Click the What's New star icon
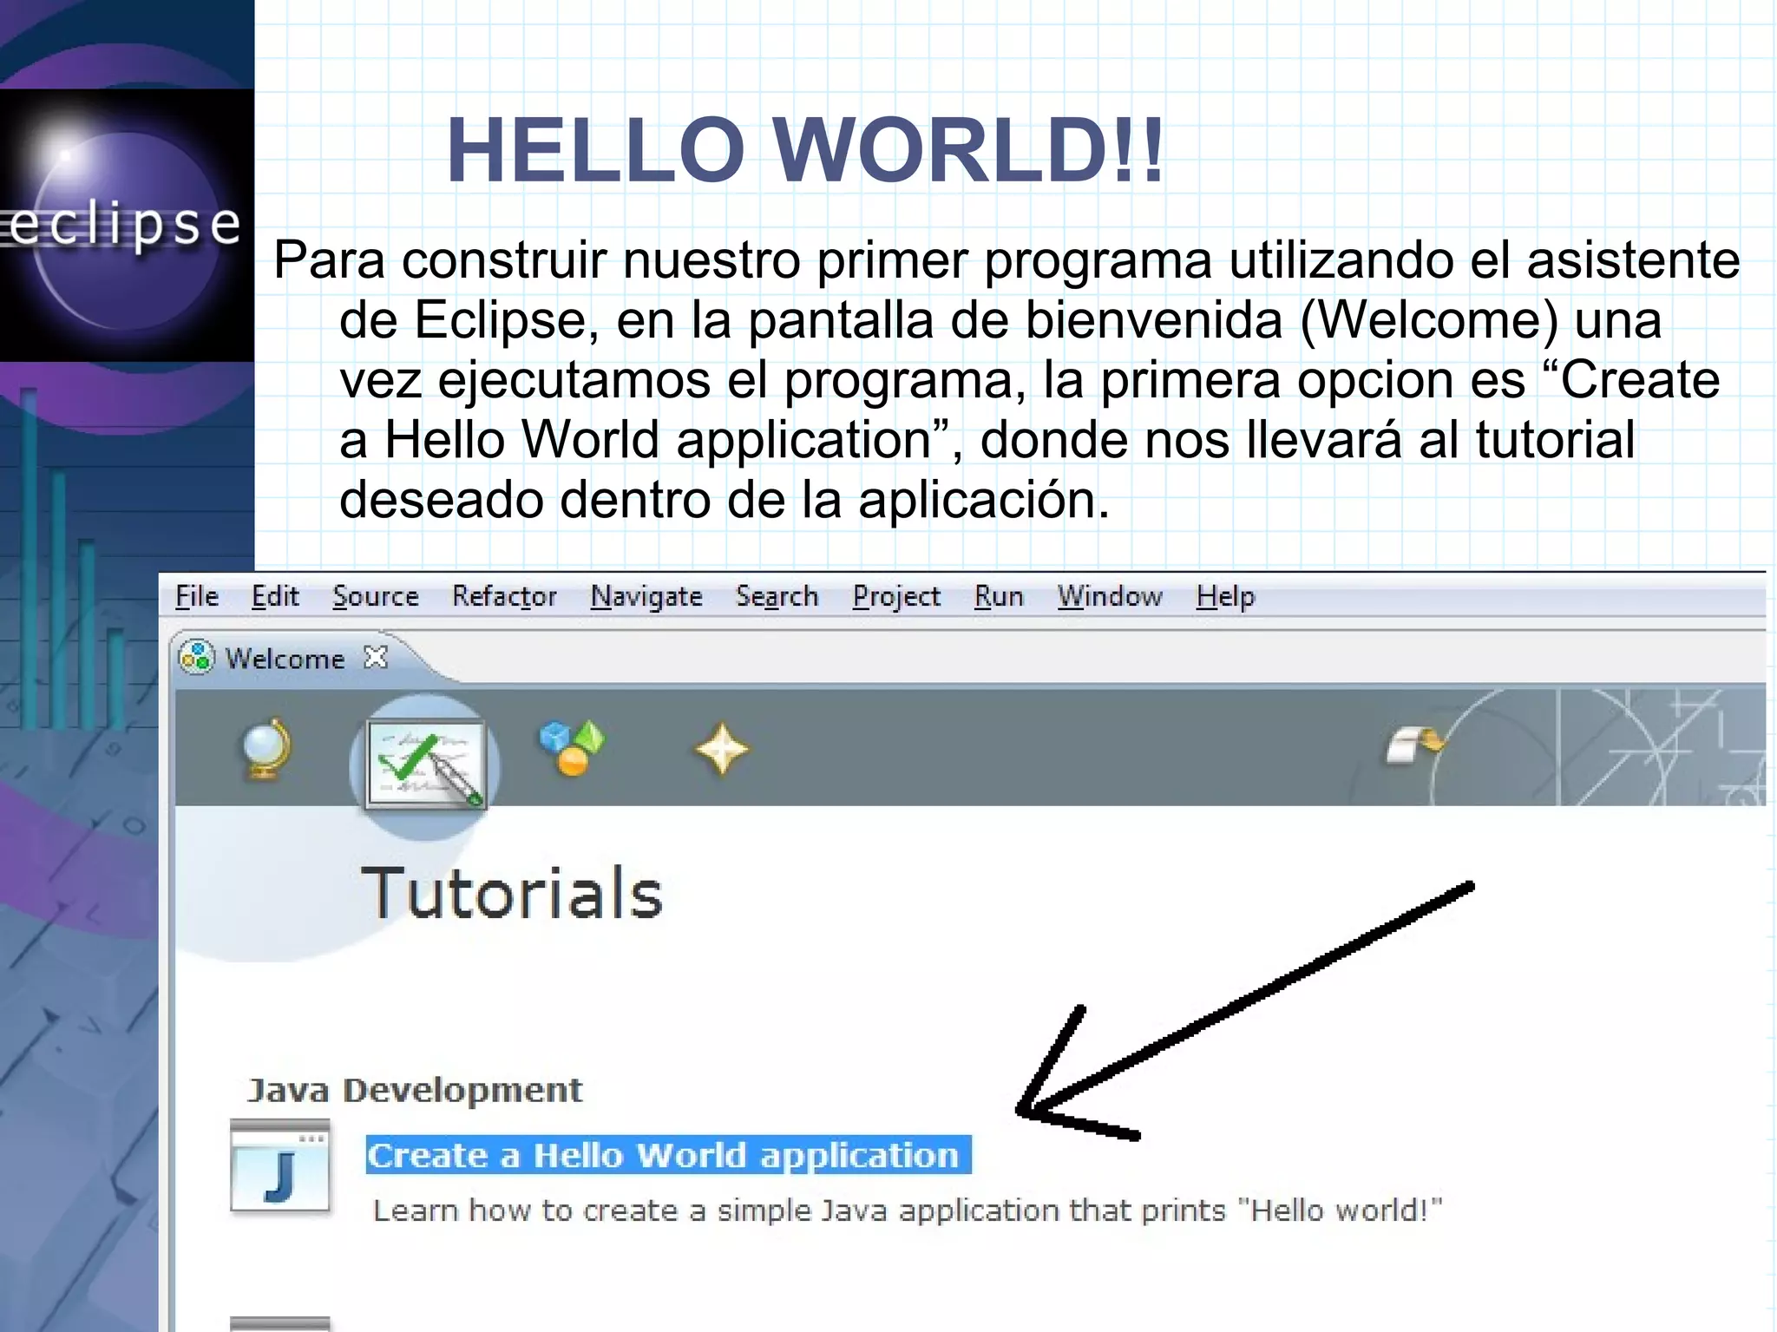 (x=722, y=750)
